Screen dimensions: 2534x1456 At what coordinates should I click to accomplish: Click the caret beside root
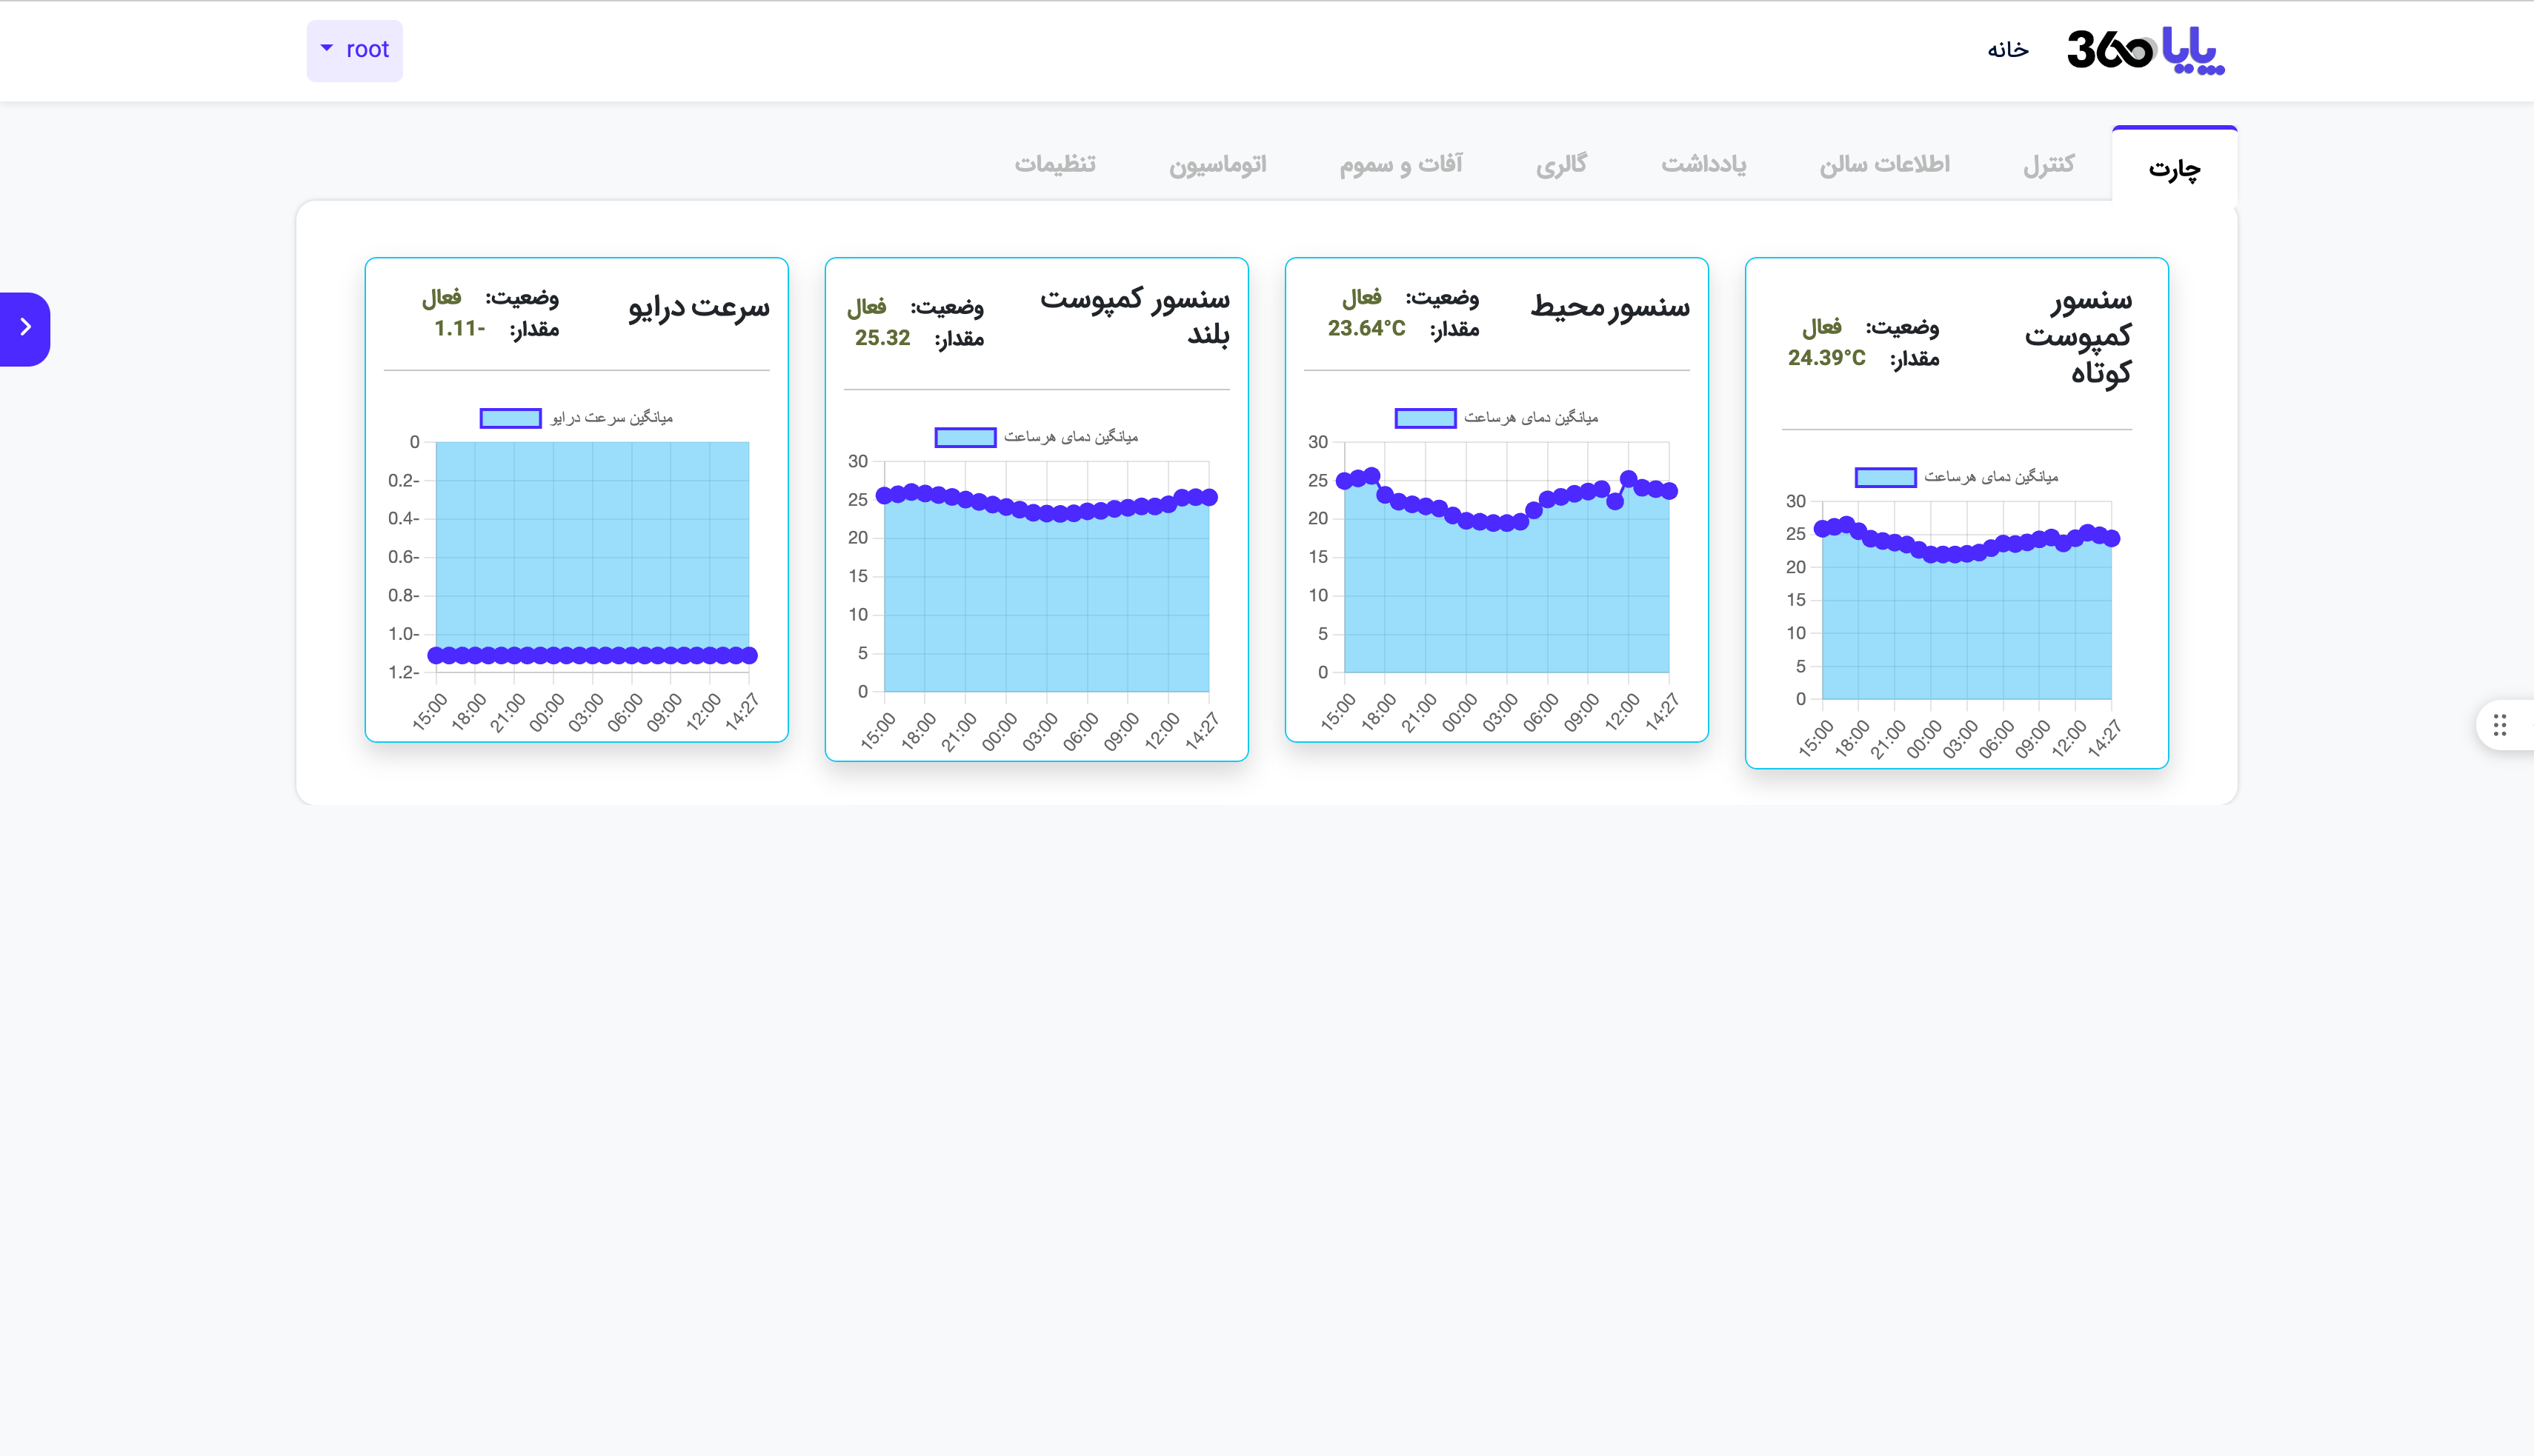pos(326,48)
